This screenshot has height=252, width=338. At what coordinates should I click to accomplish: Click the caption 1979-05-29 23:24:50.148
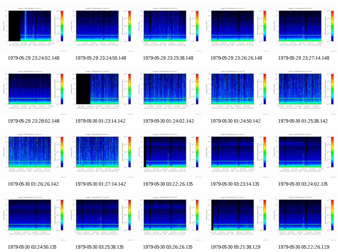coord(101,58)
